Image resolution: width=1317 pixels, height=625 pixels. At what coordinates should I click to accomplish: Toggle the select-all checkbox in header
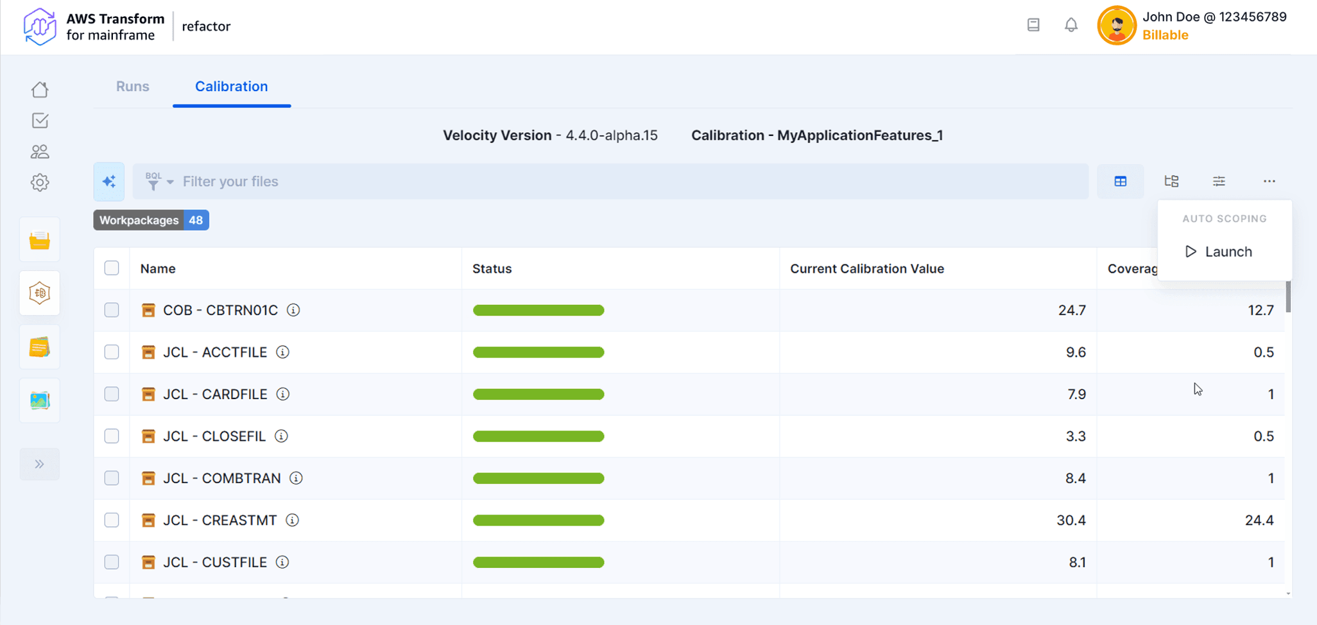[x=112, y=268]
